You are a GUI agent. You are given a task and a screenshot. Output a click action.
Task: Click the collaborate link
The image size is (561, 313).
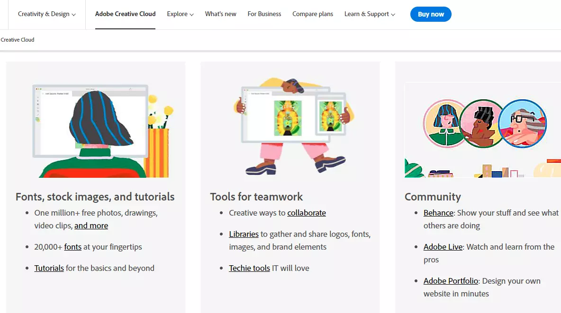pos(307,213)
